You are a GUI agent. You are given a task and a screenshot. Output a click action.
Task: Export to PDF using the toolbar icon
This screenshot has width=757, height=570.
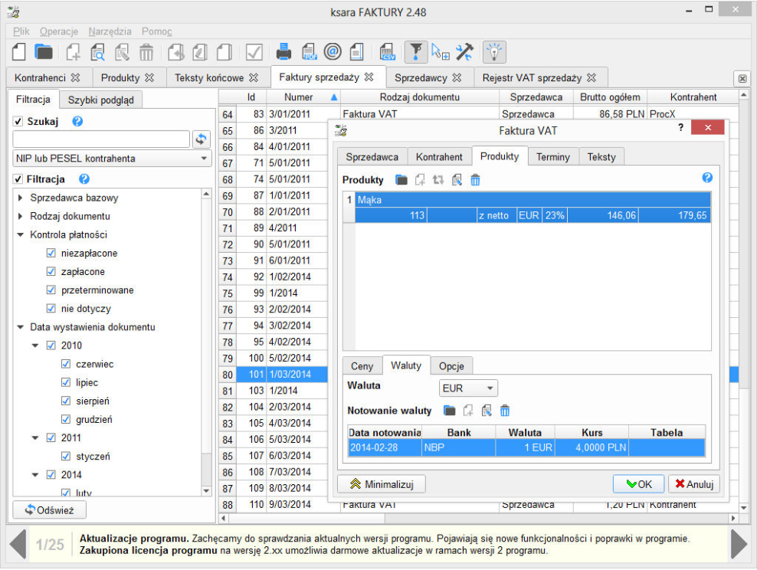[x=309, y=51]
